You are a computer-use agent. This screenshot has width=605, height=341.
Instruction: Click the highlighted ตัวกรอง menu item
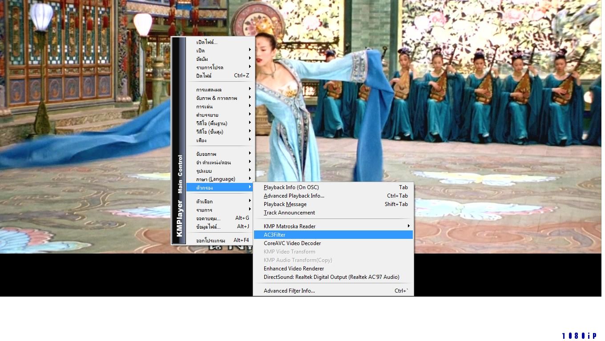[x=220, y=187]
